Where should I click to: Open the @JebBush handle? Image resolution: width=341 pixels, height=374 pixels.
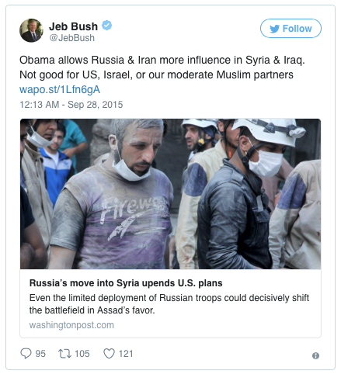pyautogui.click(x=72, y=38)
